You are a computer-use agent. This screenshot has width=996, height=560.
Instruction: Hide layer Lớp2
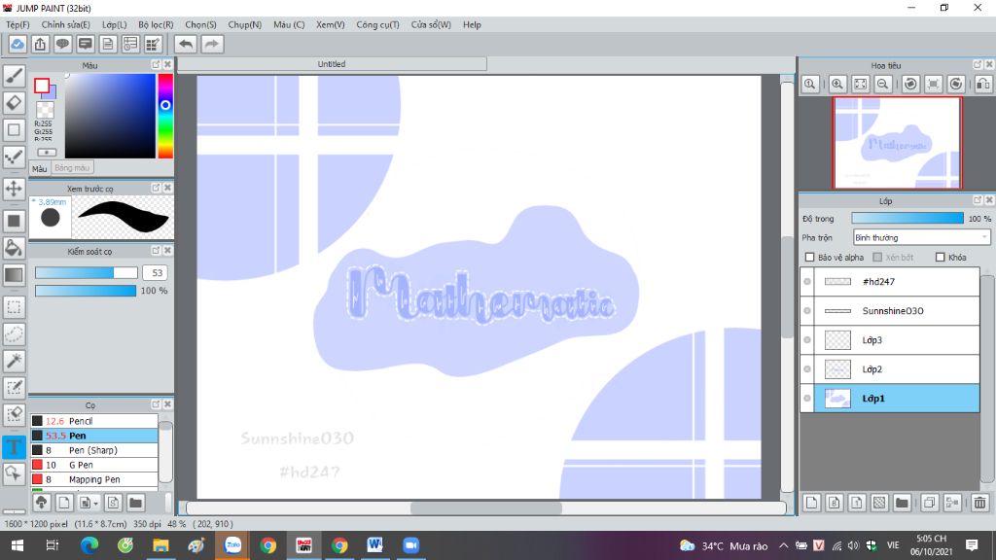807,368
